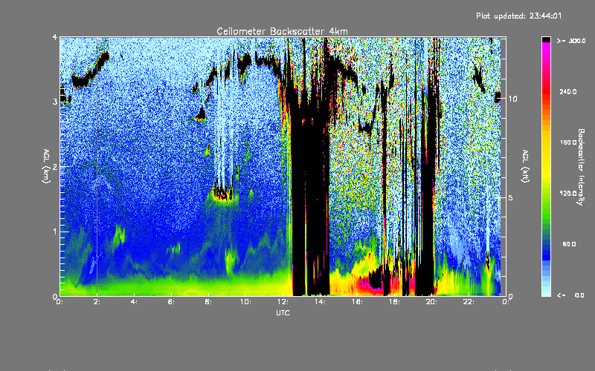Click the 16: hour tick label
Viewport: 595px width, 371px height.
[357, 302]
